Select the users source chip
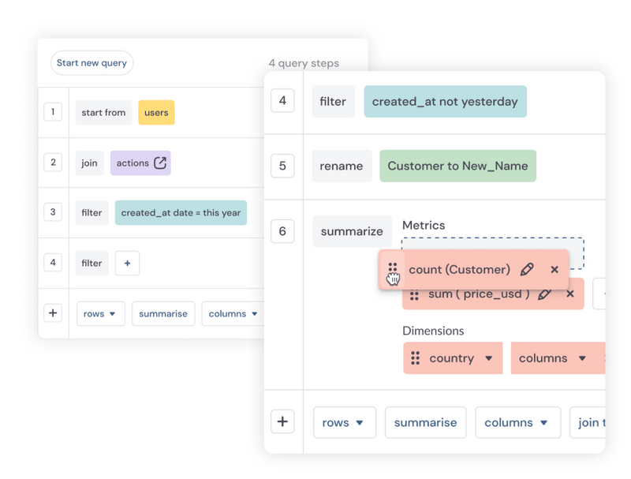Screen dimensions: 631x479 pyautogui.click(x=156, y=112)
